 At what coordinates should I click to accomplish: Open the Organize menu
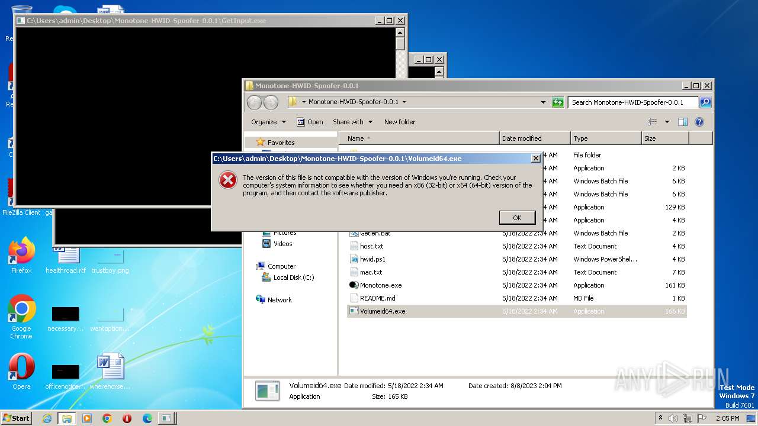pos(268,122)
